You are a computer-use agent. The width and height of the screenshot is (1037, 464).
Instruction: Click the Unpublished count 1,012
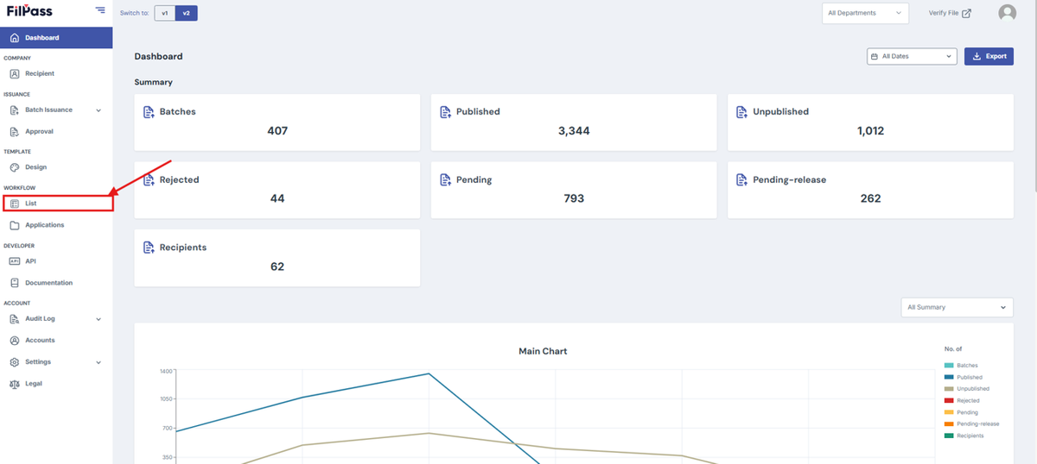(x=870, y=131)
